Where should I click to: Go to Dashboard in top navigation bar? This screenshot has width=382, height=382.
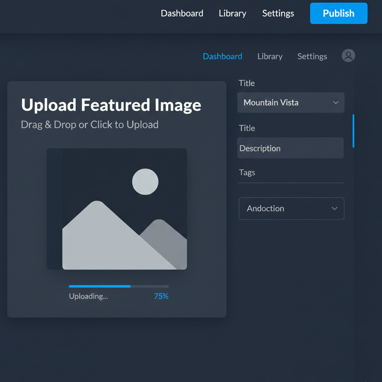coord(182,13)
